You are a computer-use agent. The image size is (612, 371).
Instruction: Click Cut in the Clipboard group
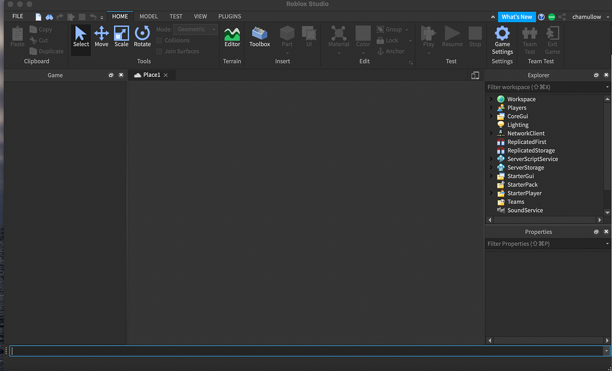point(38,40)
